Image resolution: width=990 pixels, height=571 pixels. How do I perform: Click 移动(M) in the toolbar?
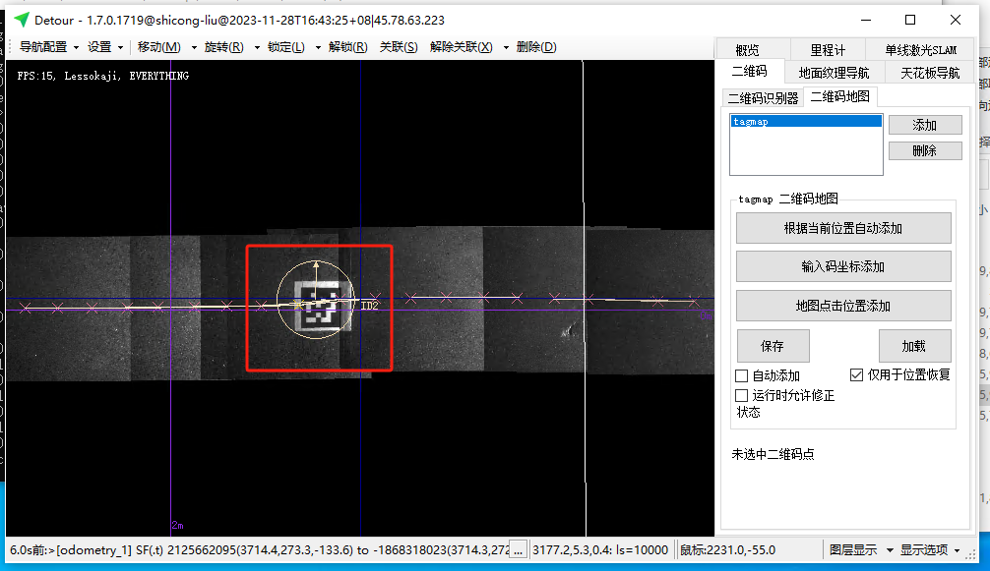pyautogui.click(x=158, y=47)
